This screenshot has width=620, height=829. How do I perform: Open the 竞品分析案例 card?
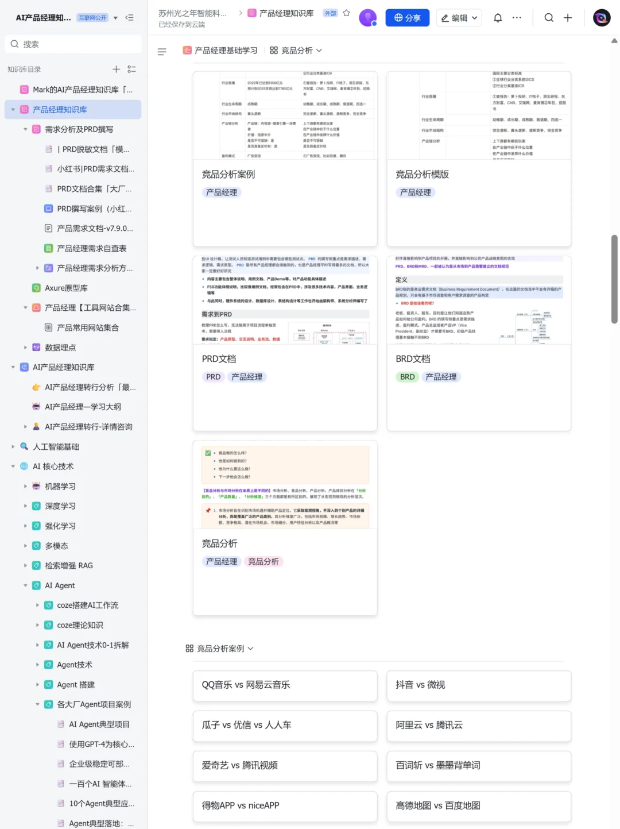click(285, 159)
